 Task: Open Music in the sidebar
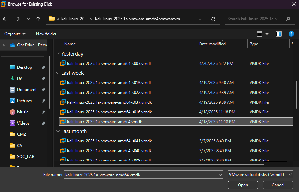tap(23, 112)
